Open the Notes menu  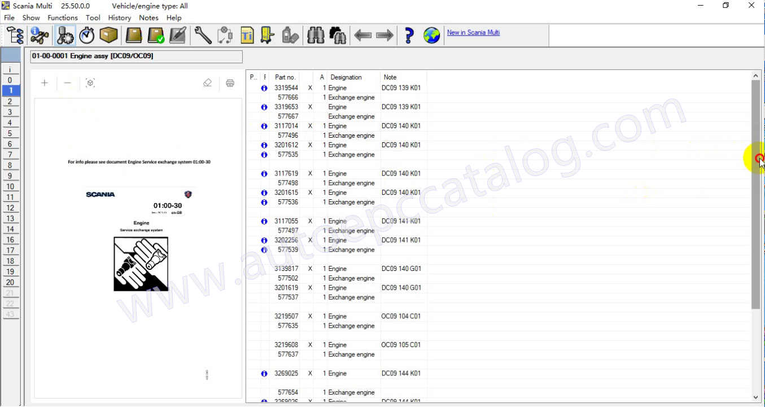point(148,17)
